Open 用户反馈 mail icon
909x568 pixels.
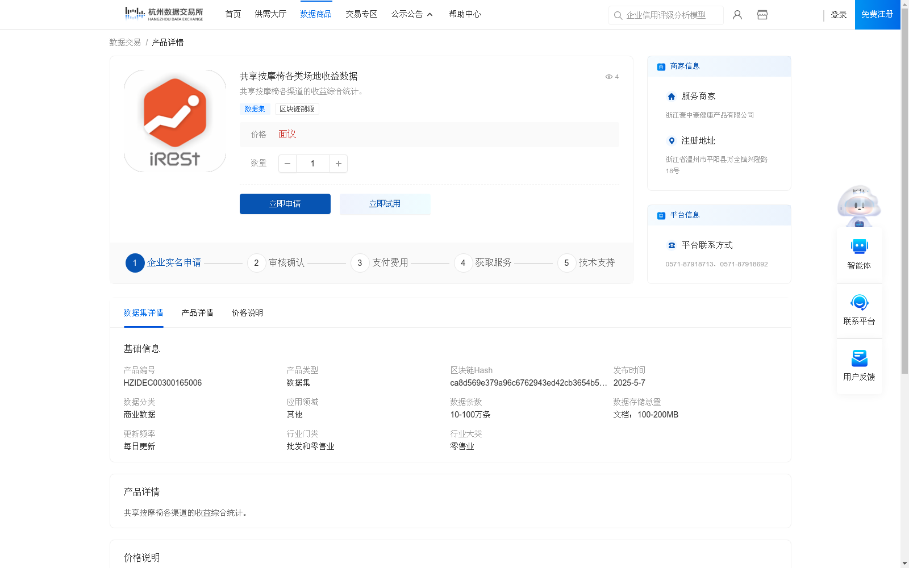click(x=860, y=358)
